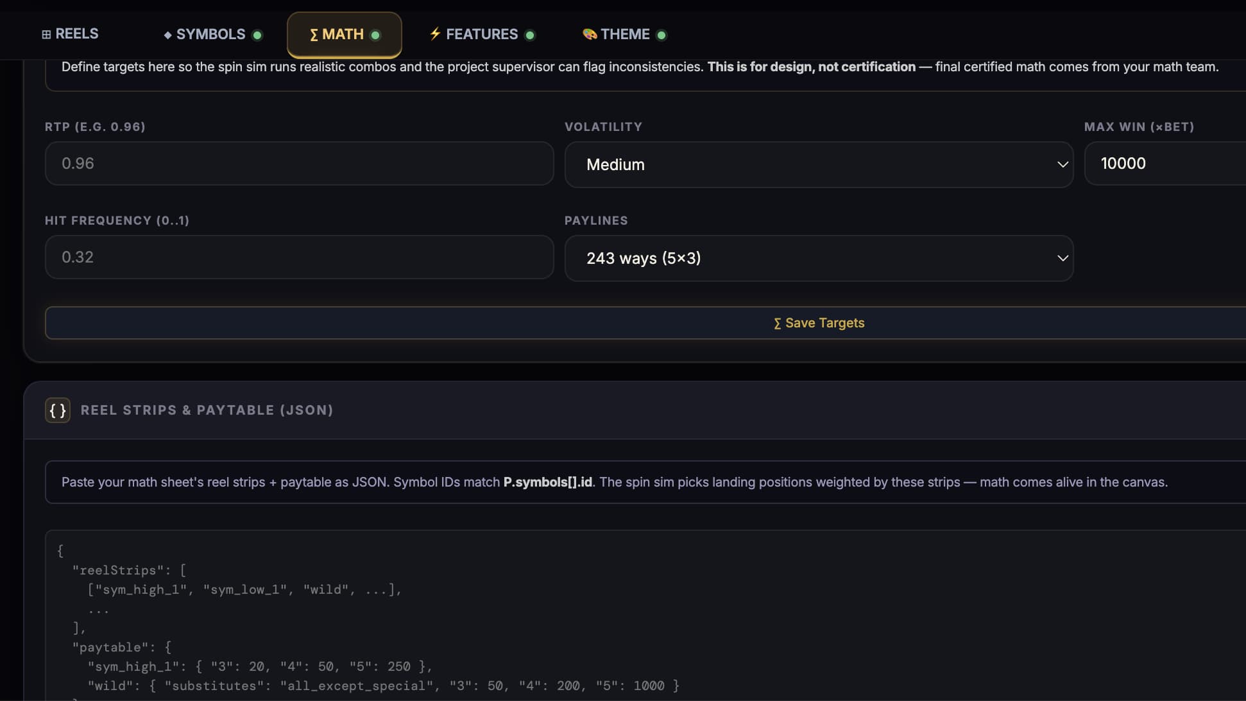
Task: Click the grid icon beside REELS
Action: coord(46,34)
